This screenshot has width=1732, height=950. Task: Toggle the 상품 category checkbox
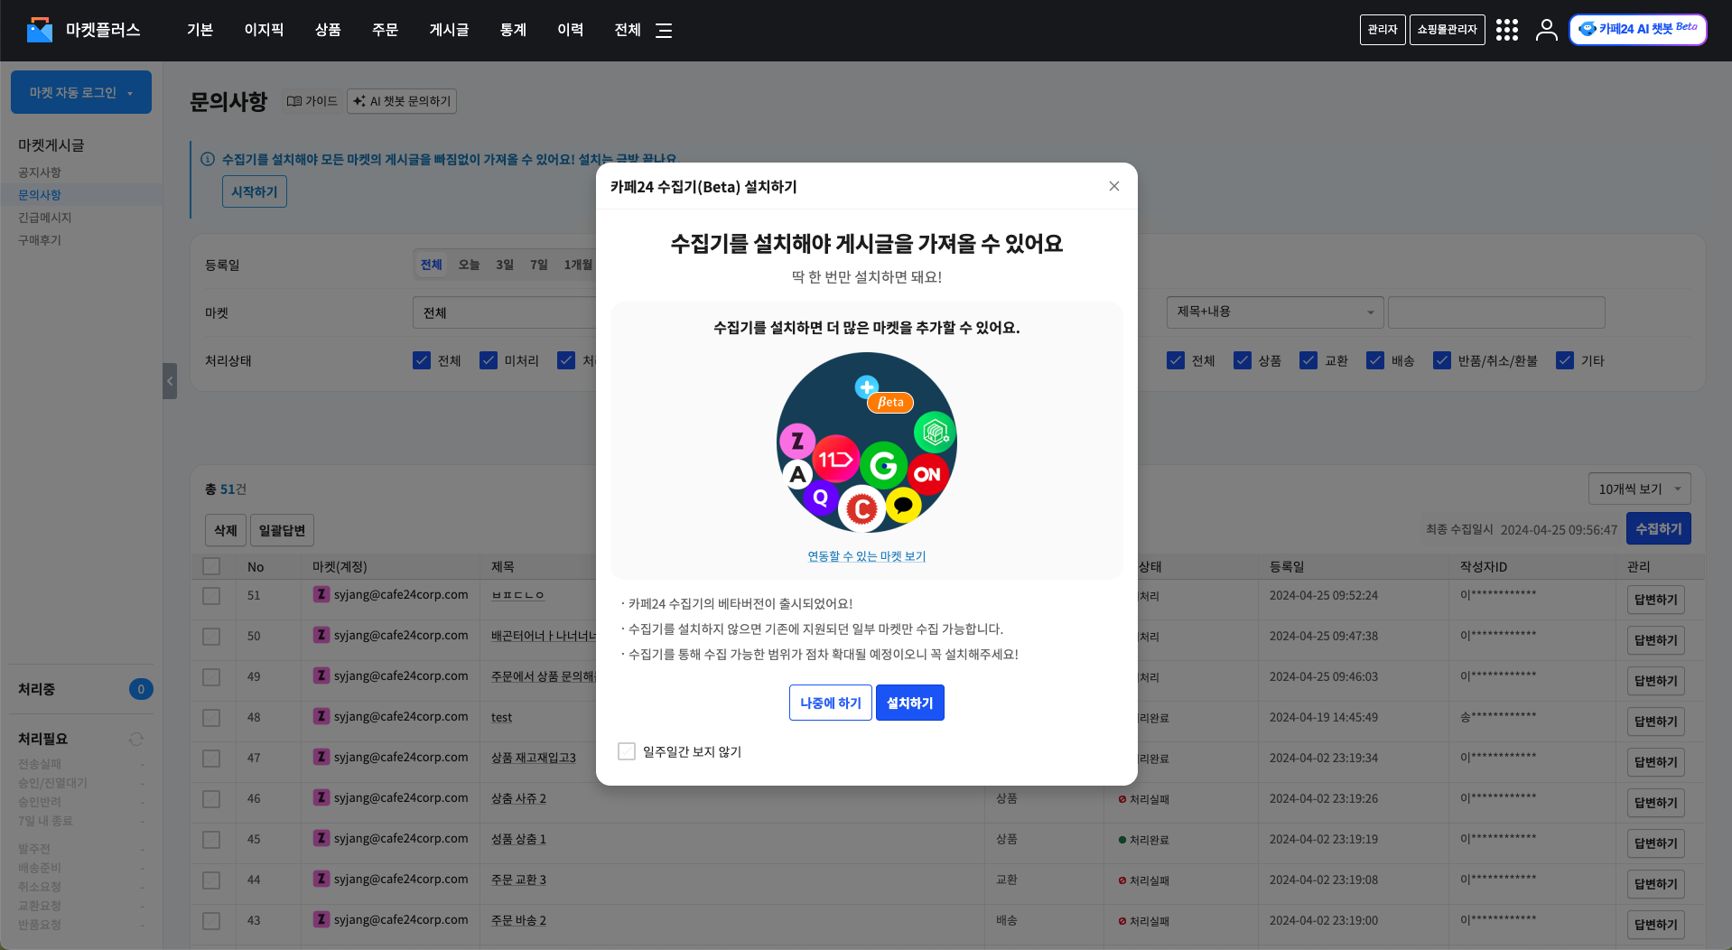click(1243, 360)
